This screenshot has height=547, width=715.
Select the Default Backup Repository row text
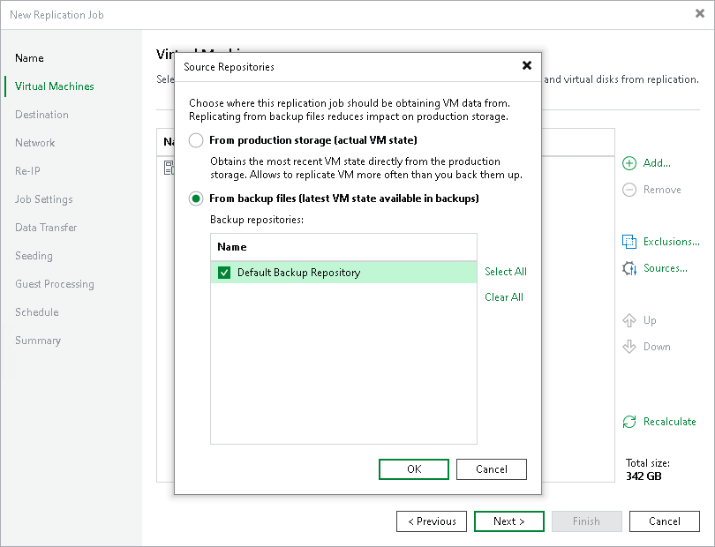tap(298, 273)
